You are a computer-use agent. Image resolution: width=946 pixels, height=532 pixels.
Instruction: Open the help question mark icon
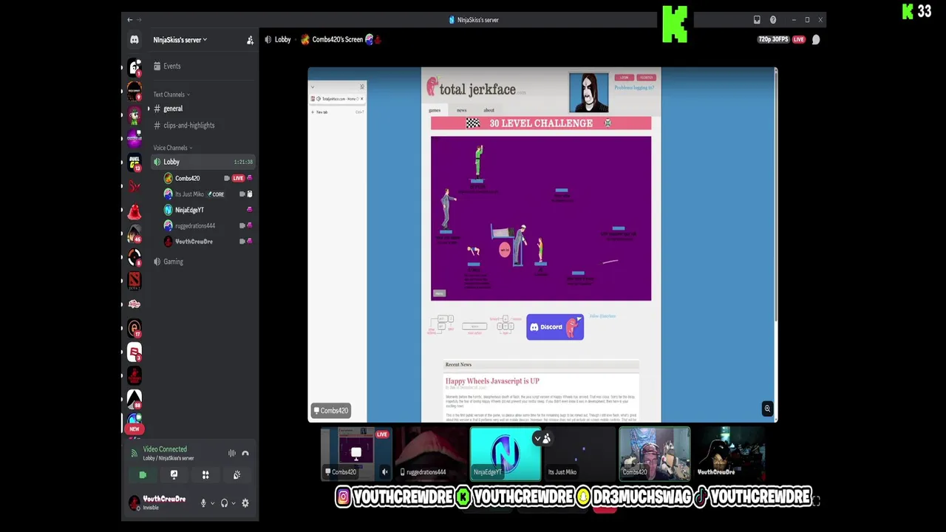(x=773, y=20)
